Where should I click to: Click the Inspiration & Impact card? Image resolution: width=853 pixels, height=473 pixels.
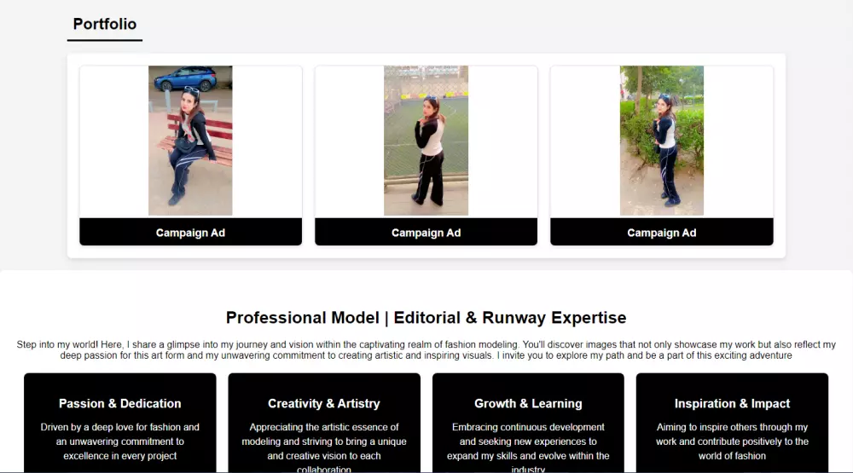coord(732,423)
